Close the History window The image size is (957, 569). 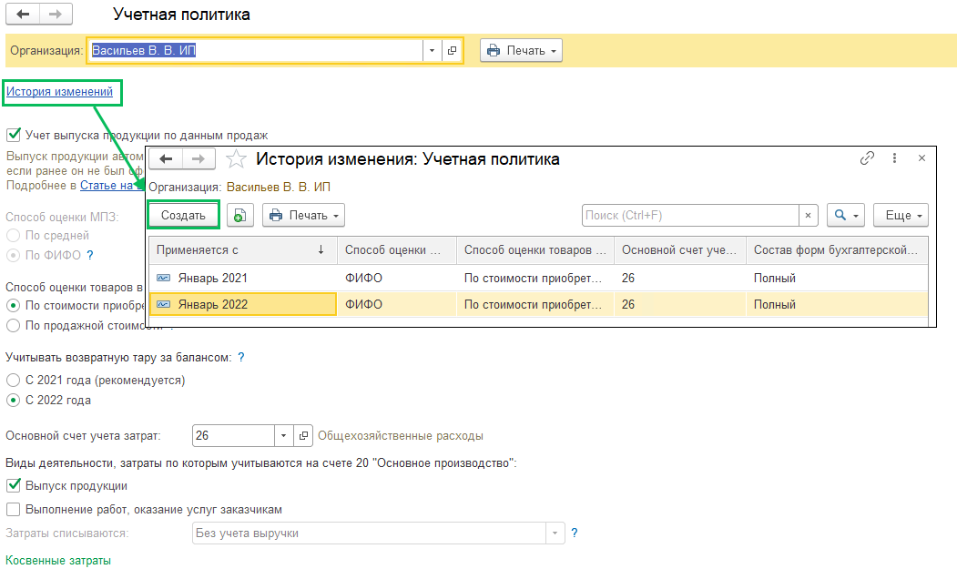(921, 158)
